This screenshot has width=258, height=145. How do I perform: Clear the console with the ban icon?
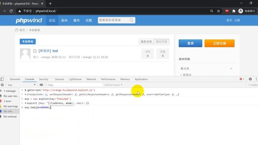2,85
